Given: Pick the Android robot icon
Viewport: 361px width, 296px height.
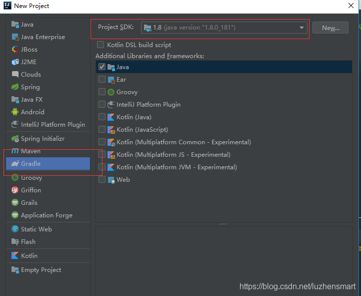Looking at the screenshot, I should point(15,112).
